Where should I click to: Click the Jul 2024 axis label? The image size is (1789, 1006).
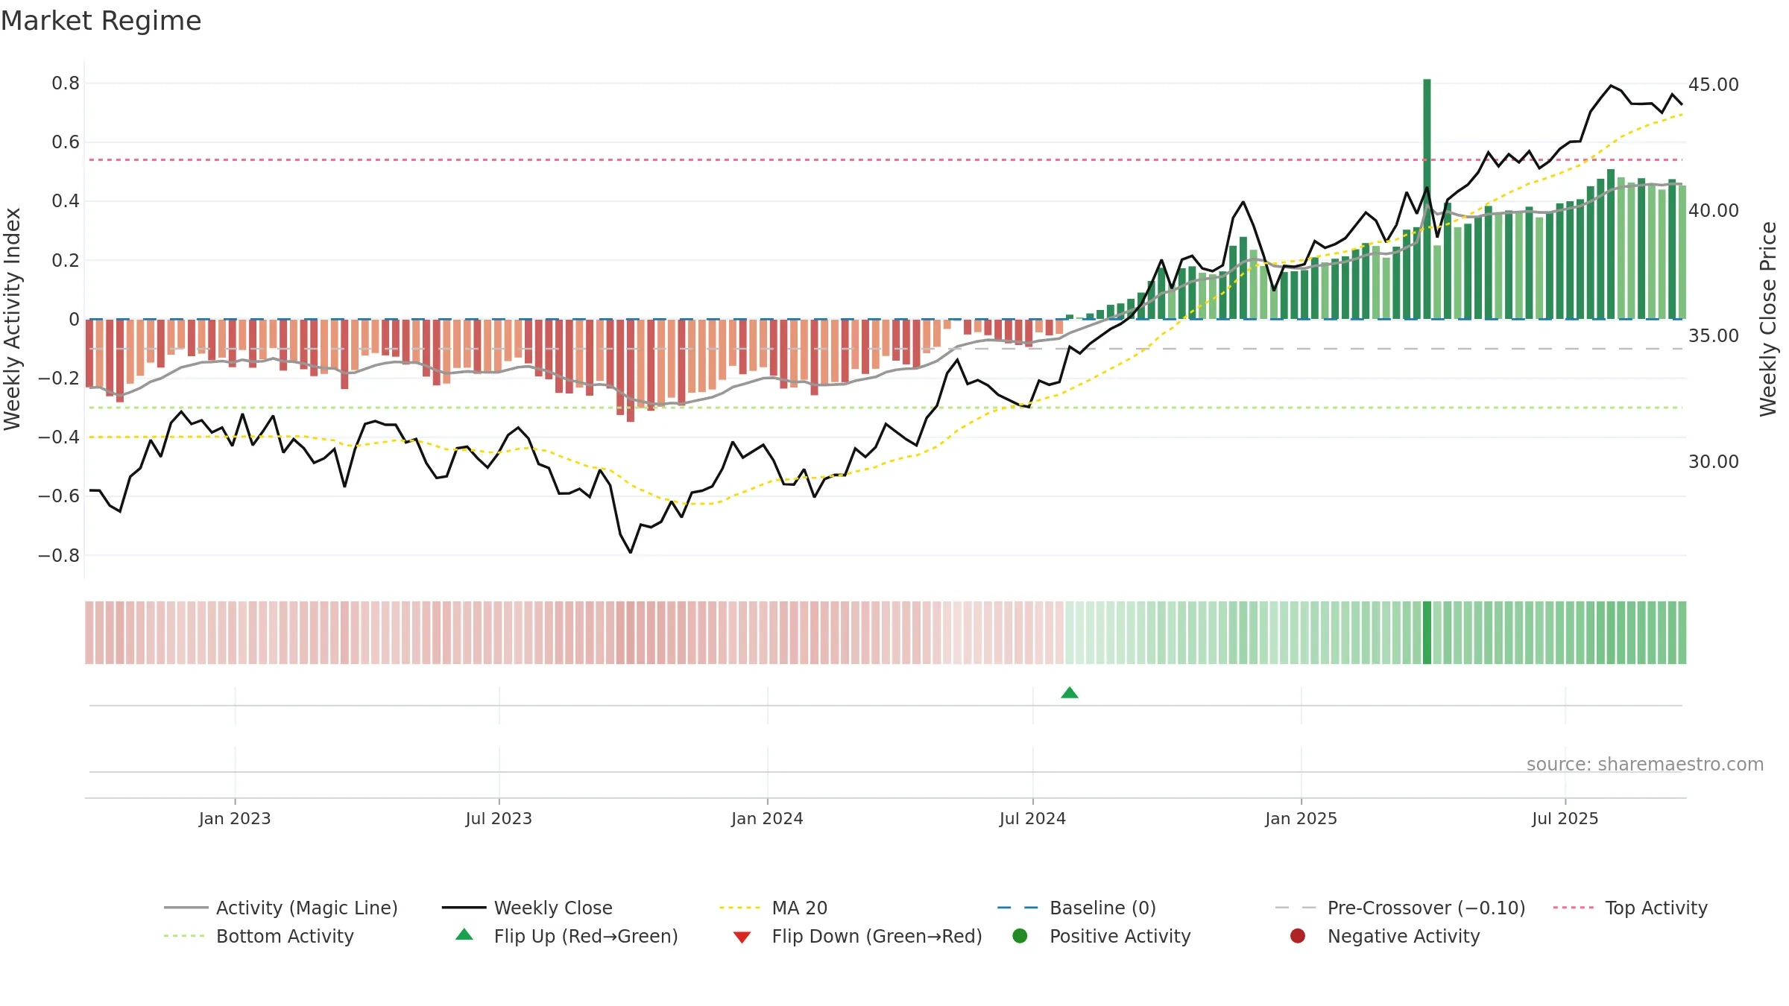[1032, 818]
